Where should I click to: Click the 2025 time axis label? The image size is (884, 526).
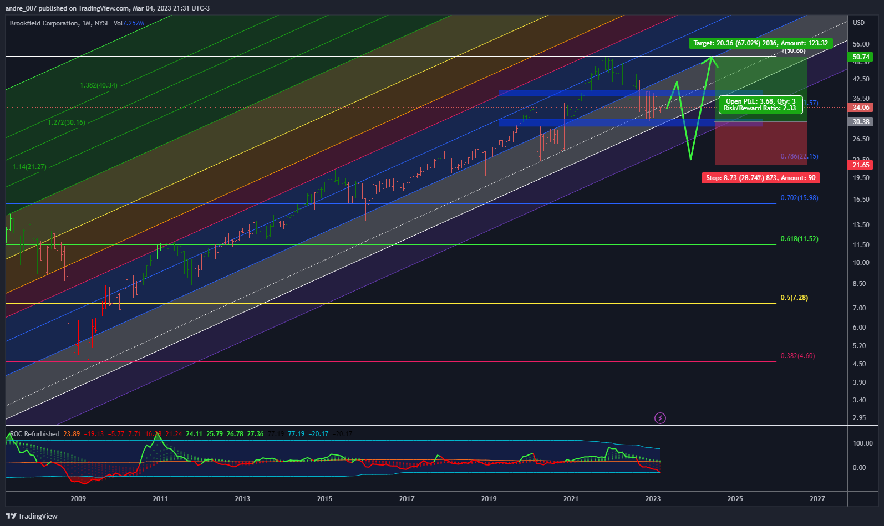pos(735,499)
